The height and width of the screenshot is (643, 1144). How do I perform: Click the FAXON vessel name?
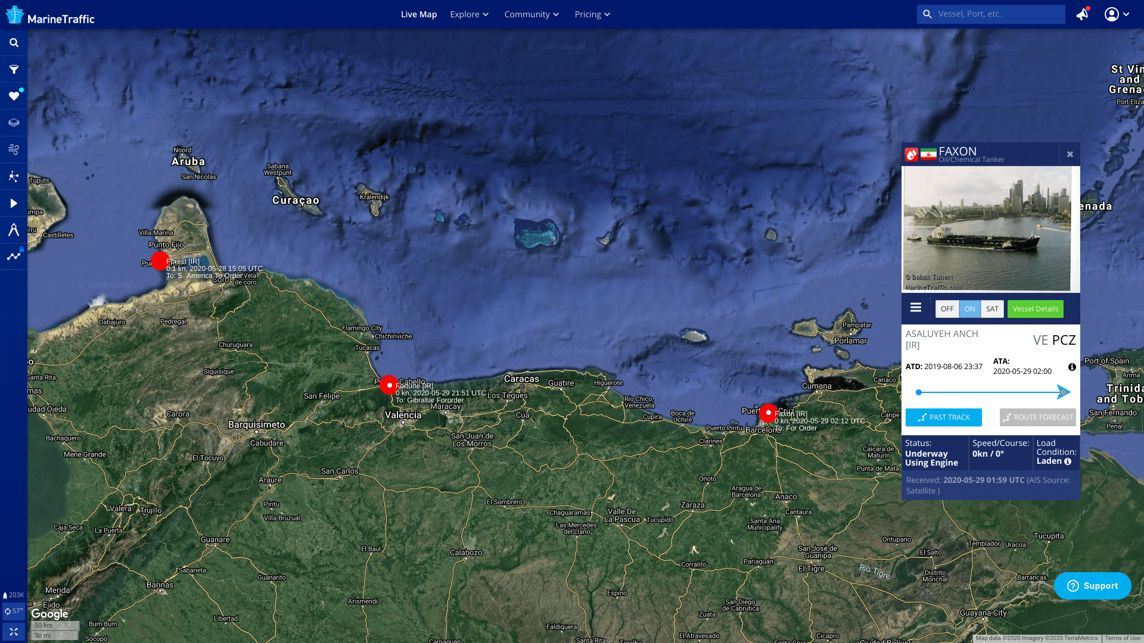click(958, 151)
